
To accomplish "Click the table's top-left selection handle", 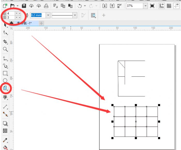I will click(x=112, y=105).
